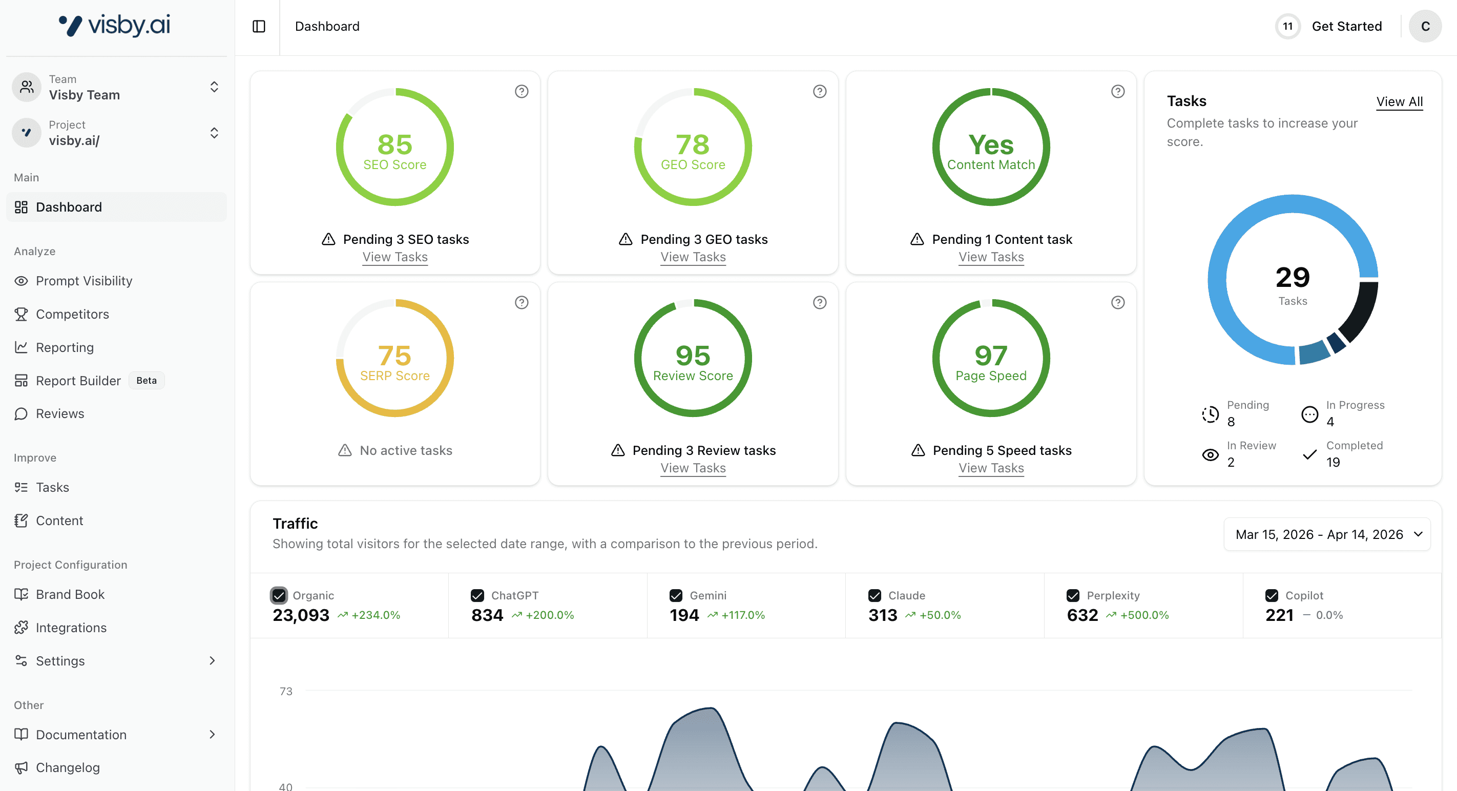Click View Tasks under GEO Score
The width and height of the screenshot is (1457, 791).
pos(692,257)
